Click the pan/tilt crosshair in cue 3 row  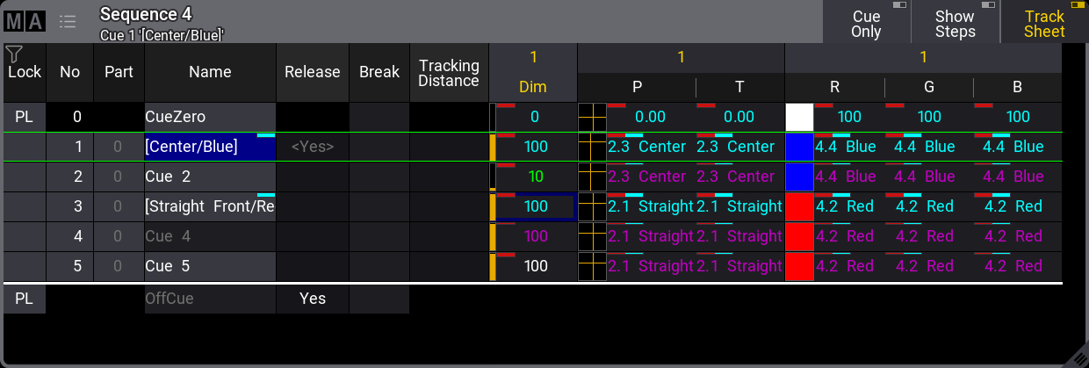click(592, 206)
